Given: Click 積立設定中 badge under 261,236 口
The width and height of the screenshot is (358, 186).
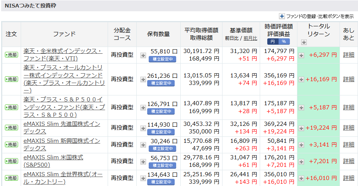Looking at the screenshot, I should 161,83.
